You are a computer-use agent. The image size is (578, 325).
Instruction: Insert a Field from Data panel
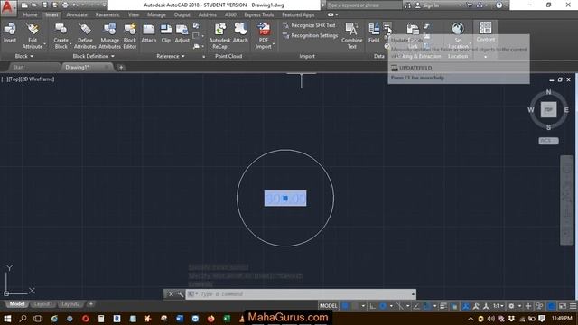coord(374,32)
